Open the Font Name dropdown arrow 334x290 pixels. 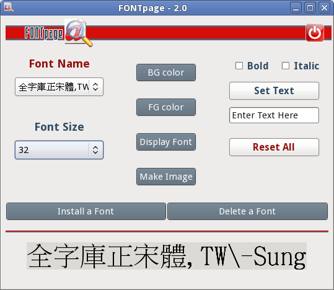click(x=95, y=87)
